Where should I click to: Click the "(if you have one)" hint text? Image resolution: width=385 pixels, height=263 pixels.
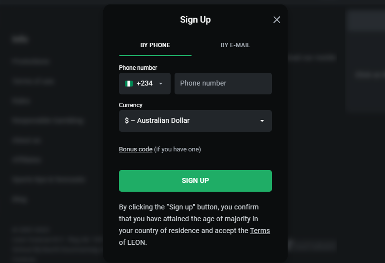click(178, 149)
